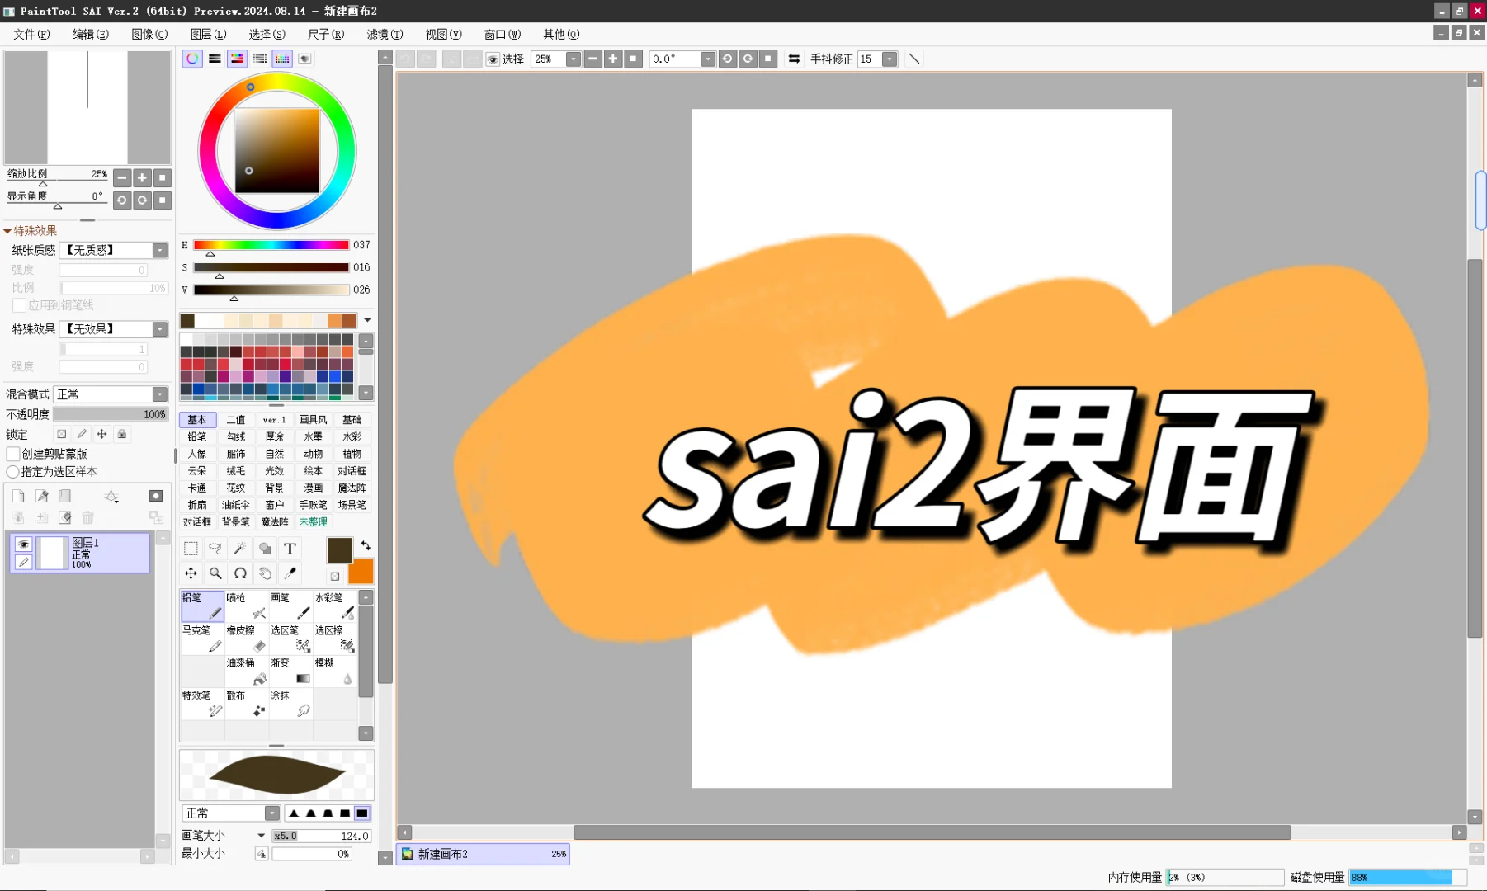
Task: Delete the current layer with the trash icon
Action: [x=88, y=518]
